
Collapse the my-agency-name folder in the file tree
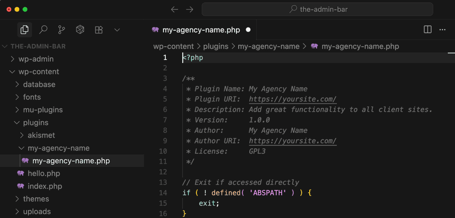[x=21, y=148]
